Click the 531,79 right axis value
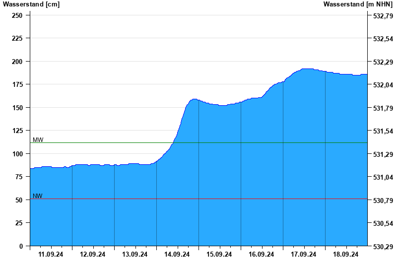This screenshot has height=273, width=397. [383, 108]
